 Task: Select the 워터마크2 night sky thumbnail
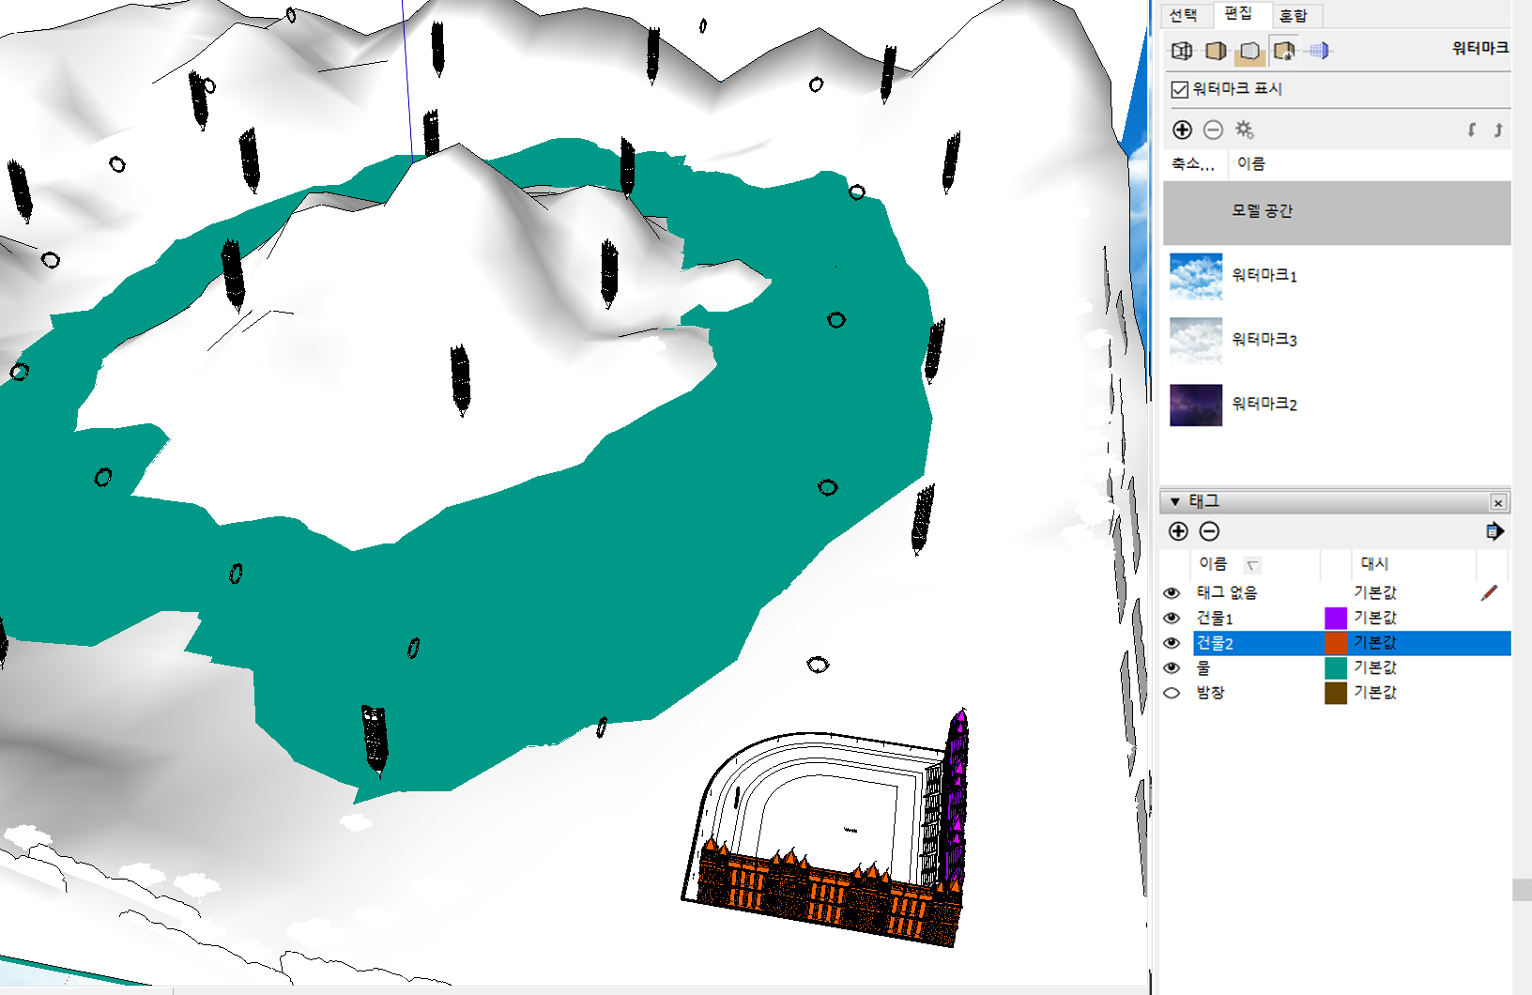1196,405
